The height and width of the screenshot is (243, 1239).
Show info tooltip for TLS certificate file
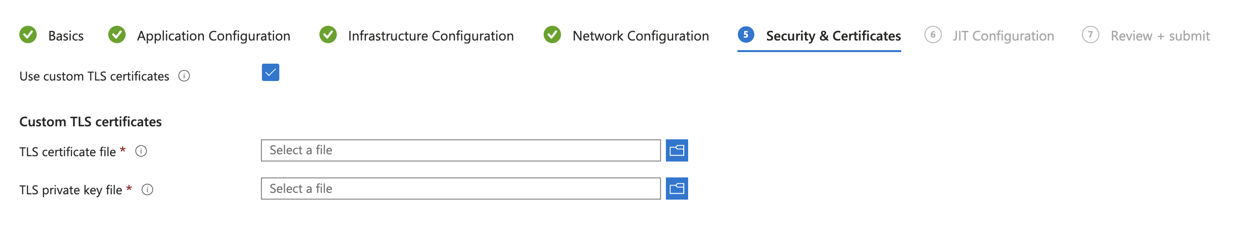click(x=141, y=151)
